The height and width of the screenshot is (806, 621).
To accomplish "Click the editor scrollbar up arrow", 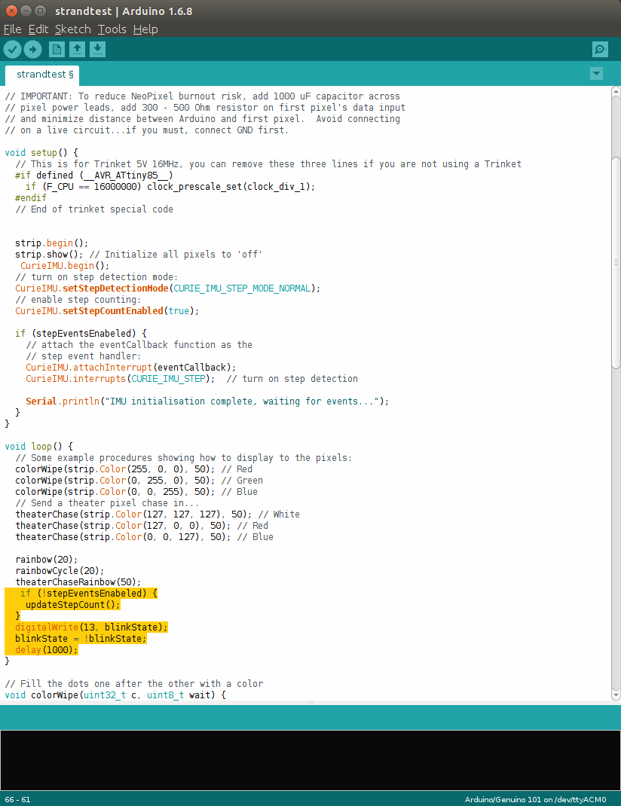I will point(616,91).
